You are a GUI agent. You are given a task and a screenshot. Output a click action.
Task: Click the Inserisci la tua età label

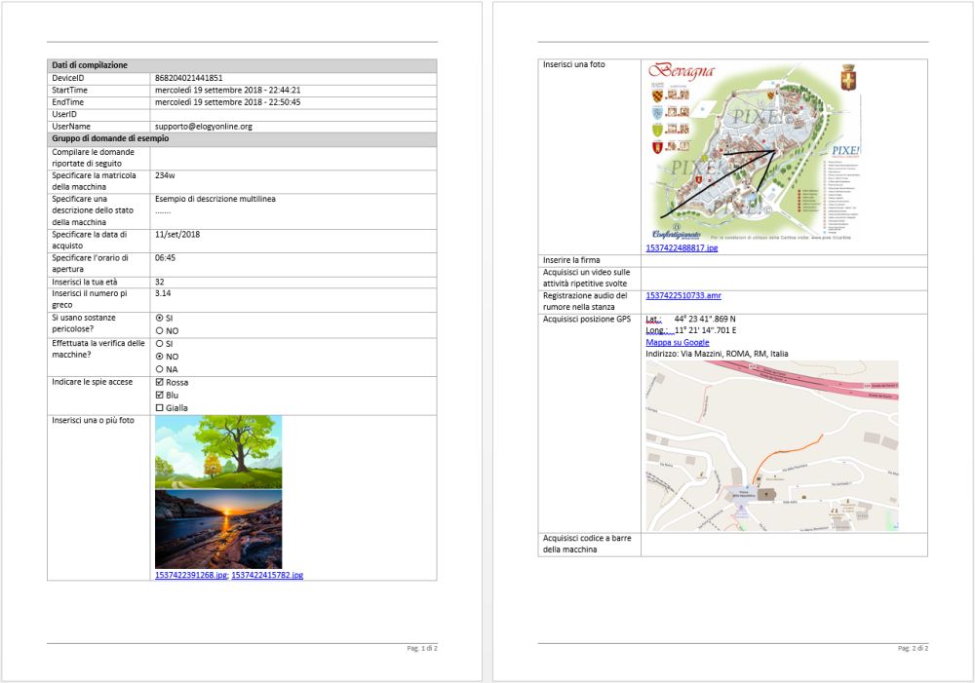click(x=84, y=283)
